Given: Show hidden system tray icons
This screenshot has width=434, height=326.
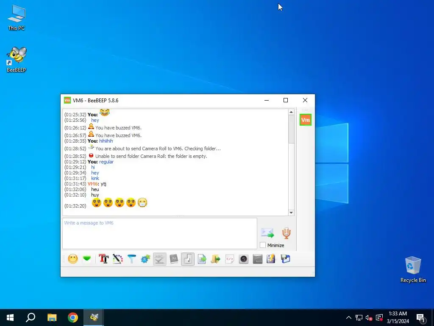Looking at the screenshot, I should (x=349, y=318).
